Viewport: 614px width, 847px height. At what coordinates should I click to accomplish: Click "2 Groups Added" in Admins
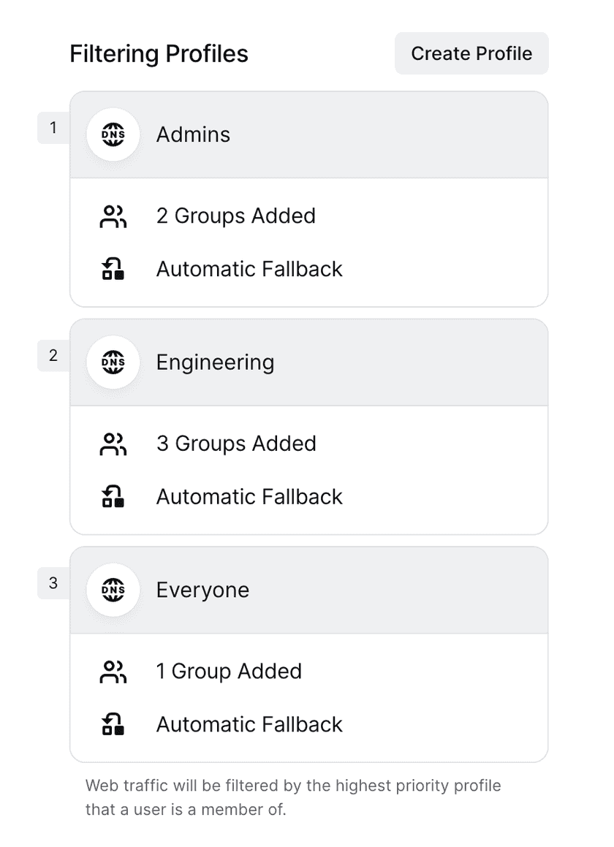pyautogui.click(x=236, y=216)
